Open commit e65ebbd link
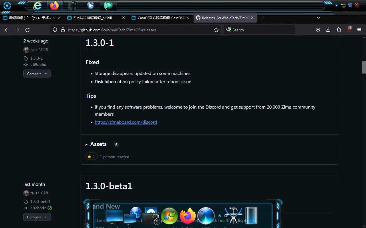Image resolution: width=366 pixels, height=228 pixels. pos(38,64)
